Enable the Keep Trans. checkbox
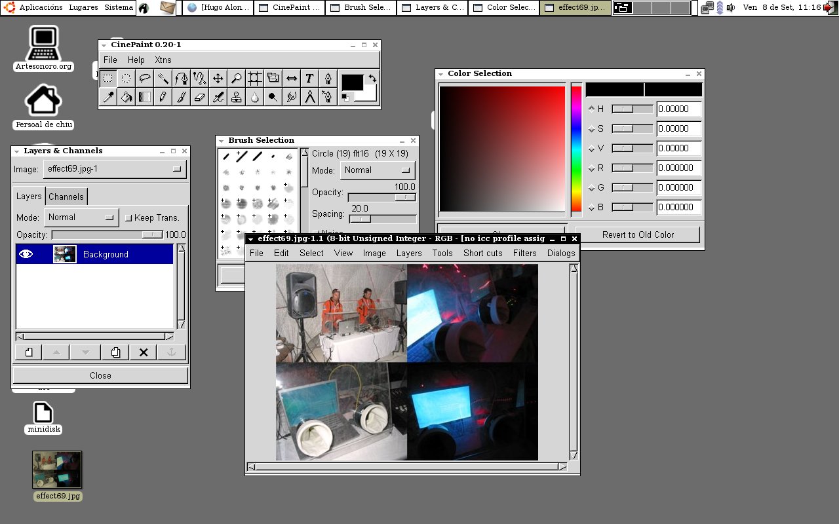839x524 pixels. [x=128, y=217]
